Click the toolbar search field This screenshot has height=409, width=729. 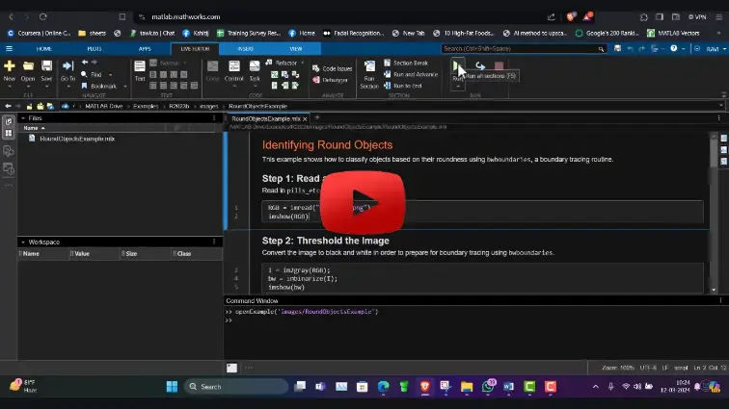tap(521, 48)
